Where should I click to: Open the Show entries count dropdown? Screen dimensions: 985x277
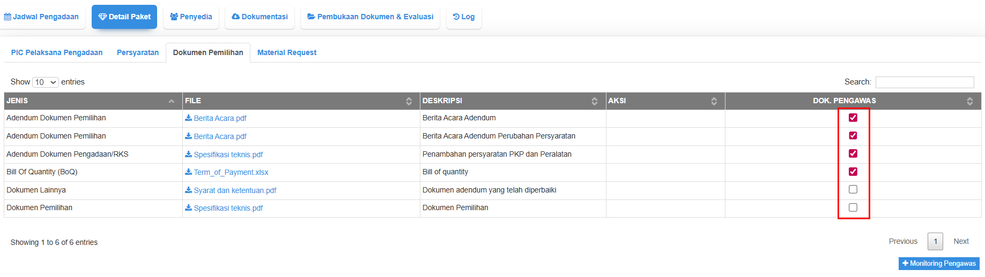tap(46, 82)
